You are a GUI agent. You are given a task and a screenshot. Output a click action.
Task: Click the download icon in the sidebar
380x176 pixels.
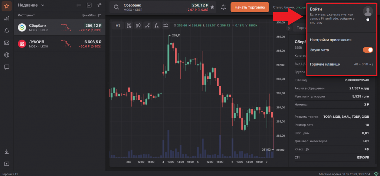coord(7,151)
